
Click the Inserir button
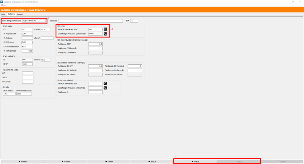tap(109, 162)
